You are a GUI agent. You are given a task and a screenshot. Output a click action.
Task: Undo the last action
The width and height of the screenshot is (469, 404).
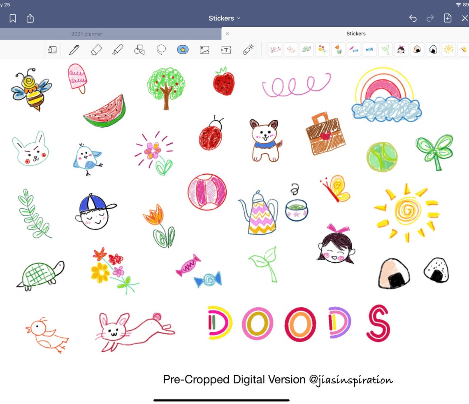click(x=413, y=18)
